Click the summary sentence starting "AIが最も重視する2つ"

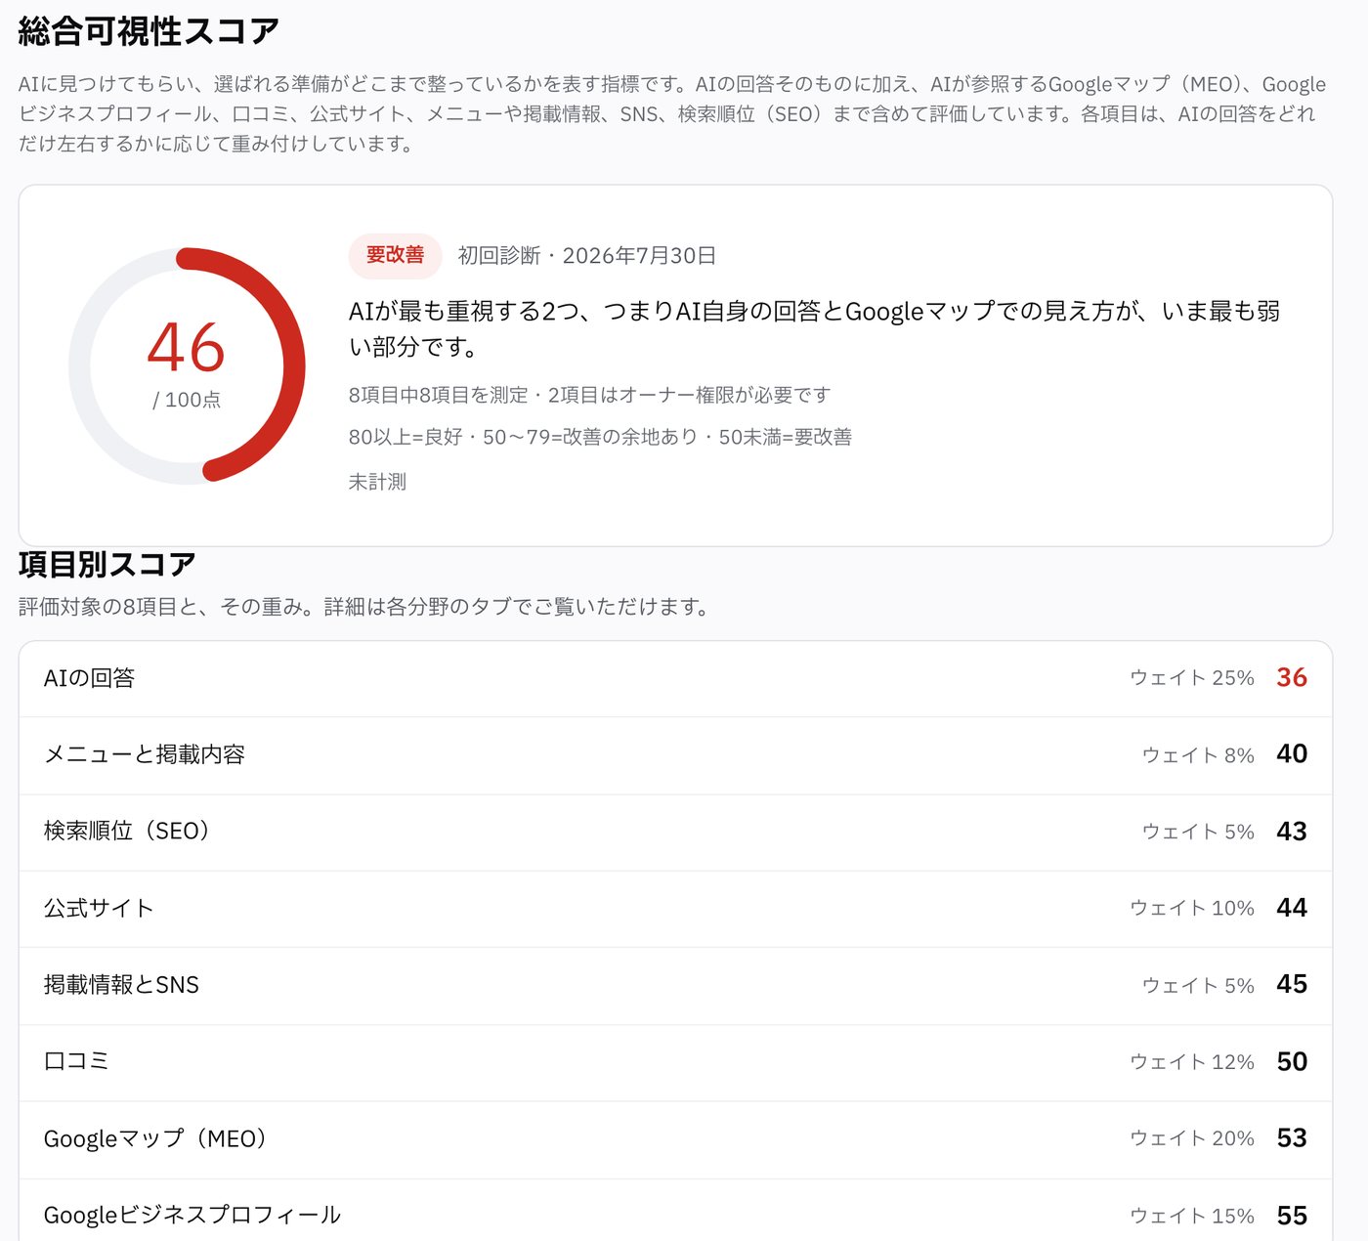click(x=814, y=328)
